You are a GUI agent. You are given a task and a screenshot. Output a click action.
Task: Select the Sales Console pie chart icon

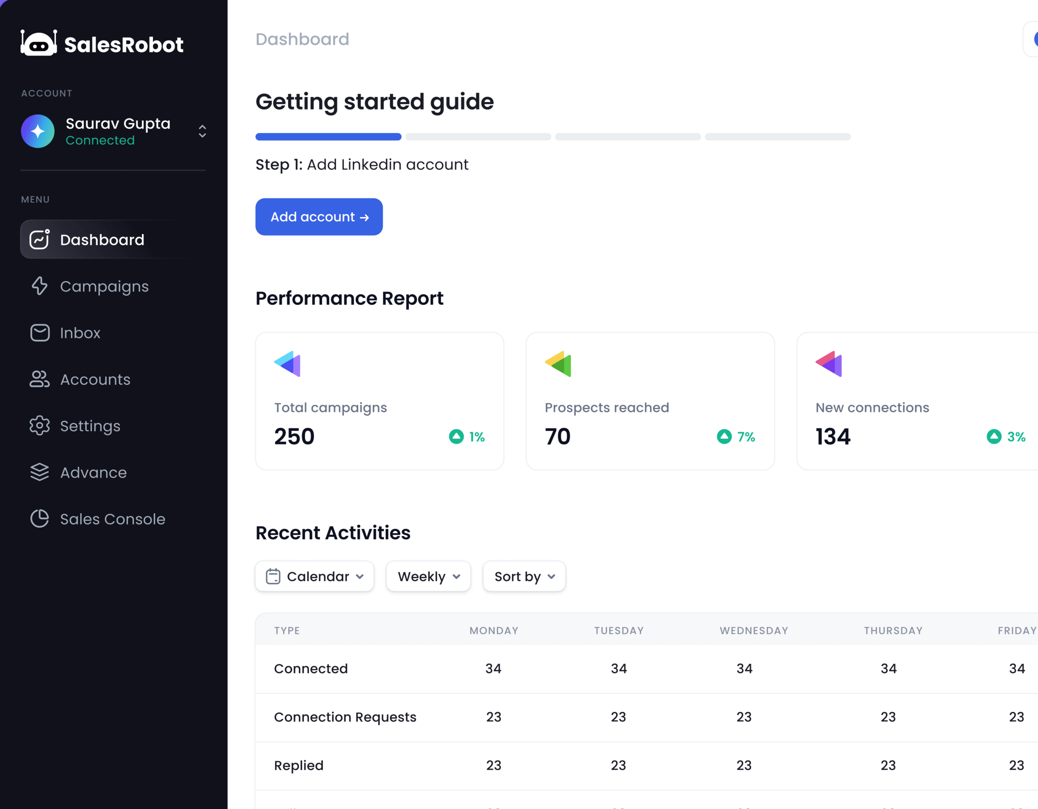40,519
